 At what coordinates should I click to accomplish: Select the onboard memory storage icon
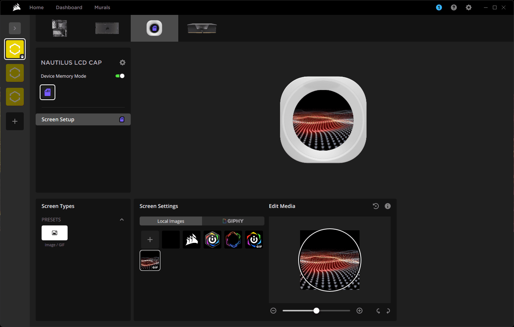48,92
